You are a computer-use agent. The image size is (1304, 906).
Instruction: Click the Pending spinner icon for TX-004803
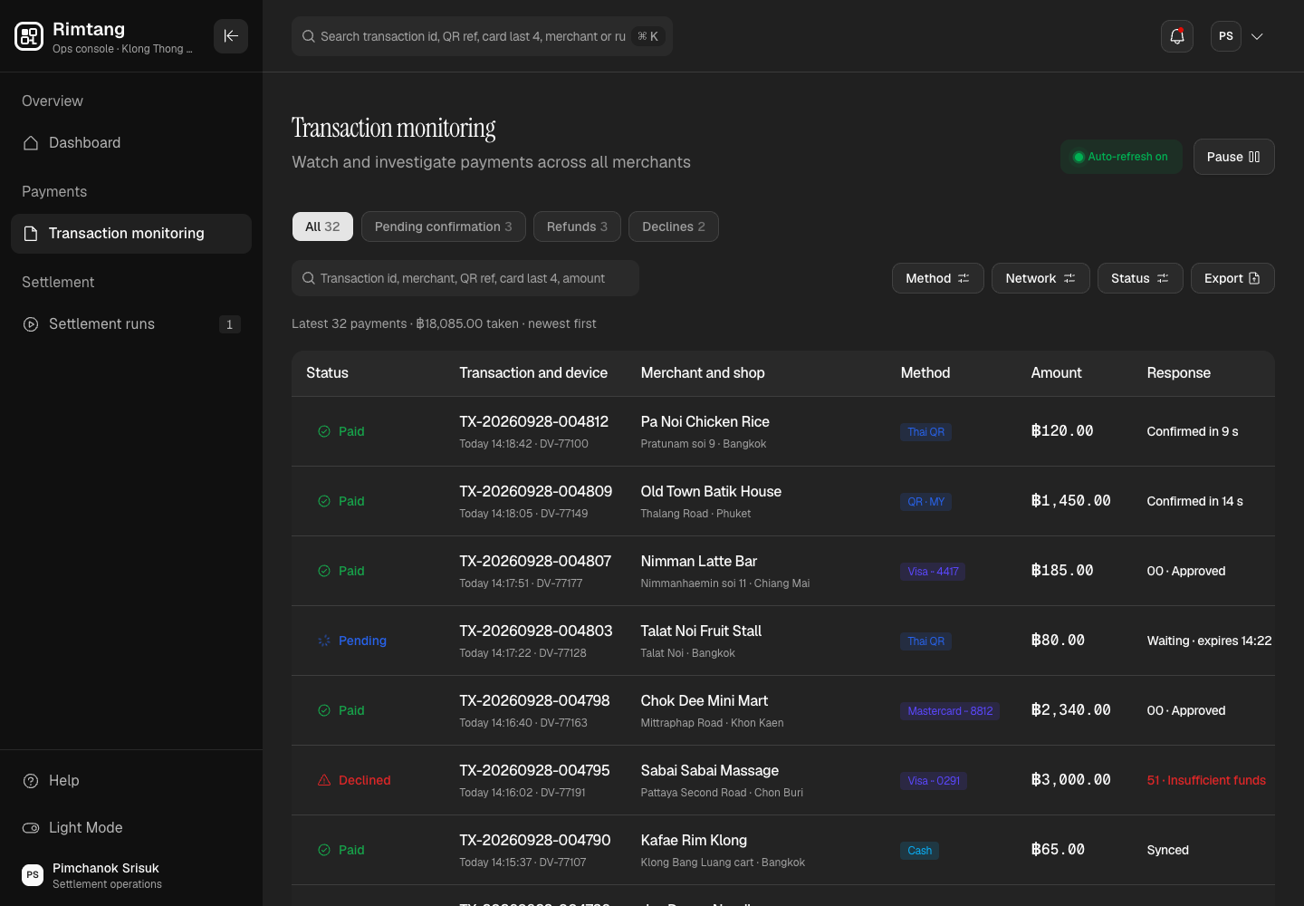tap(324, 641)
